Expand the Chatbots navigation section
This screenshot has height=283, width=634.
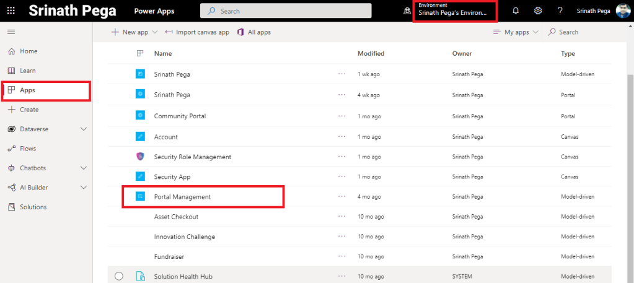[84, 168]
